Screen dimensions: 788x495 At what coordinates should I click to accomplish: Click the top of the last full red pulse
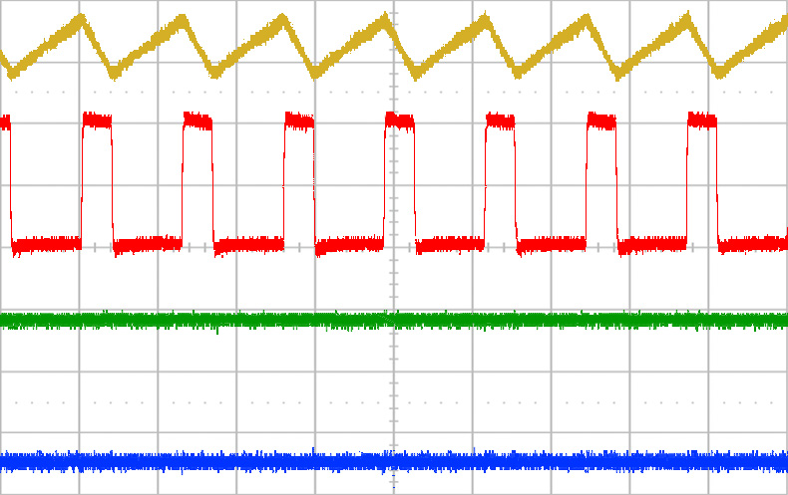click(702, 121)
